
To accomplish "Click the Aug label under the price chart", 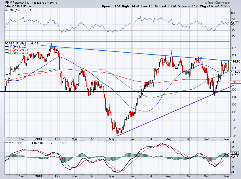I will click(169, 139).
